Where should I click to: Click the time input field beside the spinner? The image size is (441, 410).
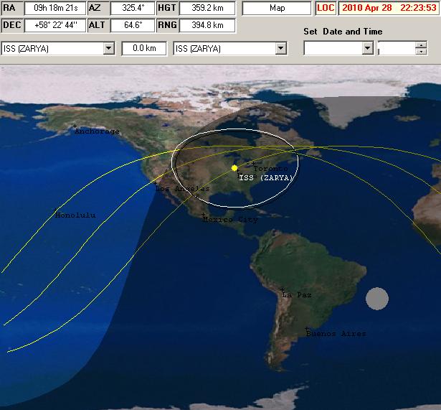pos(397,48)
